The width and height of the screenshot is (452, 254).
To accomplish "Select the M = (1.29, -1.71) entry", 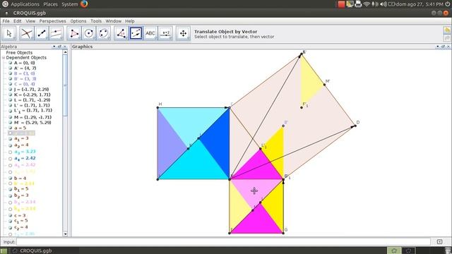I will [32, 117].
